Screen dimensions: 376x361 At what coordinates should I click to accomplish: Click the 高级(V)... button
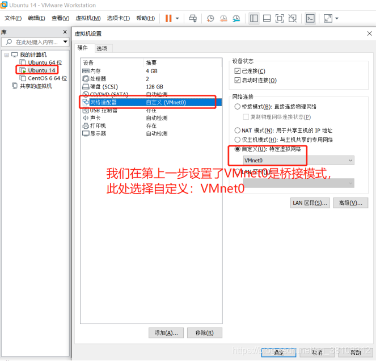point(350,203)
